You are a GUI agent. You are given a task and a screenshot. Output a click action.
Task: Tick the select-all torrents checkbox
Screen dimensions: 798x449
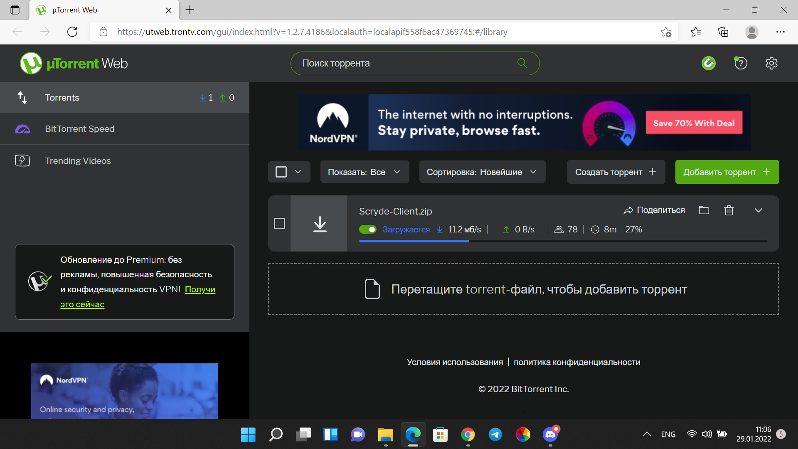coord(281,172)
